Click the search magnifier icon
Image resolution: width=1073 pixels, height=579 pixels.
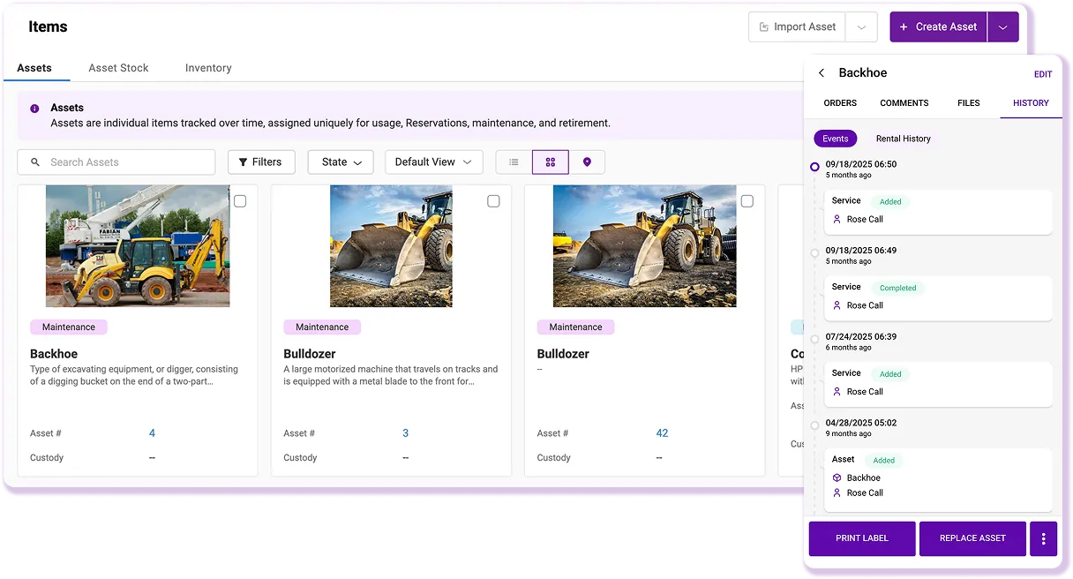[35, 162]
